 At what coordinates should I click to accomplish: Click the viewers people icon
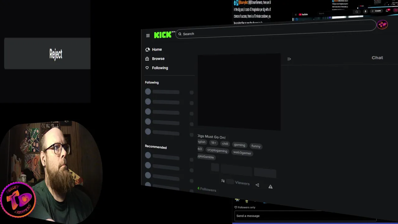223,181
